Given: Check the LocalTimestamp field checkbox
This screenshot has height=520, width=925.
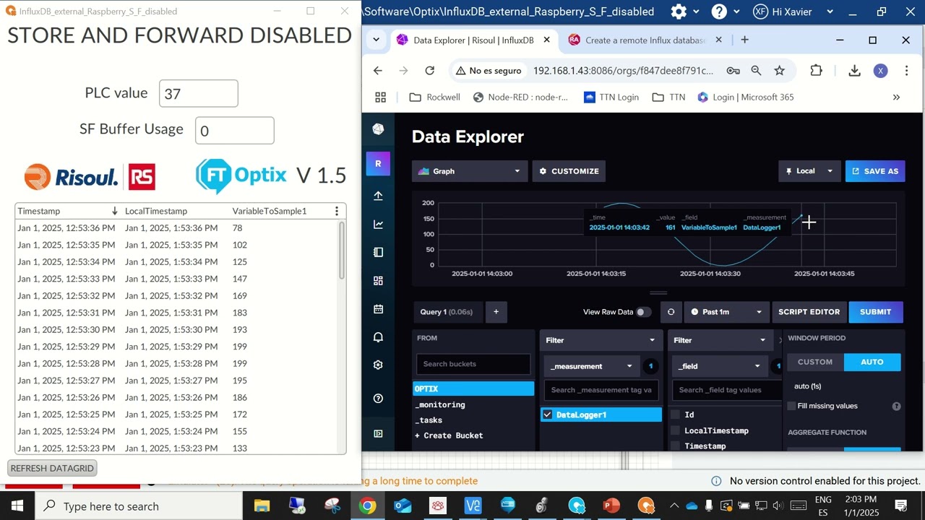Looking at the screenshot, I should pyautogui.click(x=675, y=430).
